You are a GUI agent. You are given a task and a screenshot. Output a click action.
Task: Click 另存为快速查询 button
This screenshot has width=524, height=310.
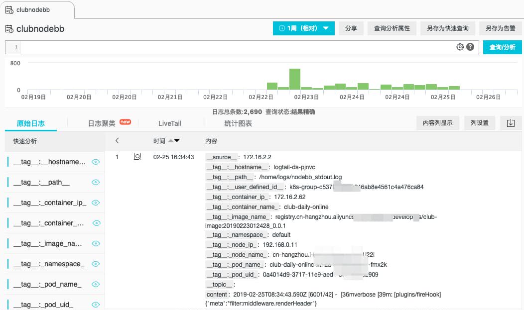(448, 28)
